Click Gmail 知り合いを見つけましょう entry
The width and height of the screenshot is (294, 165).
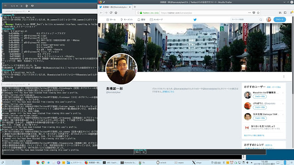coord(264,127)
